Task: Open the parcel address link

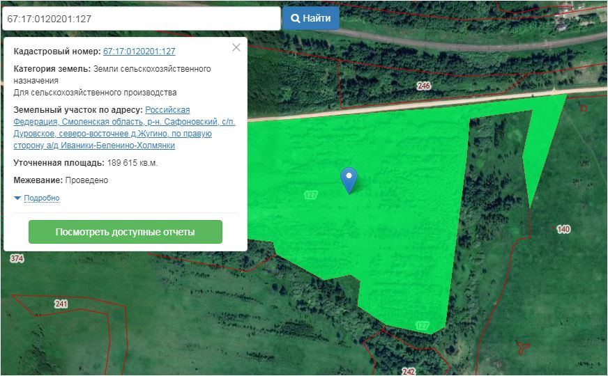Action: (x=124, y=128)
